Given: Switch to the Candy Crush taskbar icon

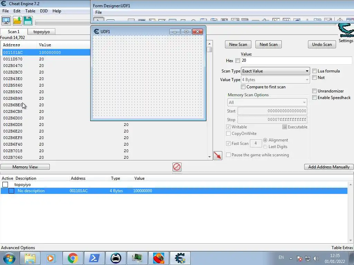Looking at the screenshot, I should (158, 258).
